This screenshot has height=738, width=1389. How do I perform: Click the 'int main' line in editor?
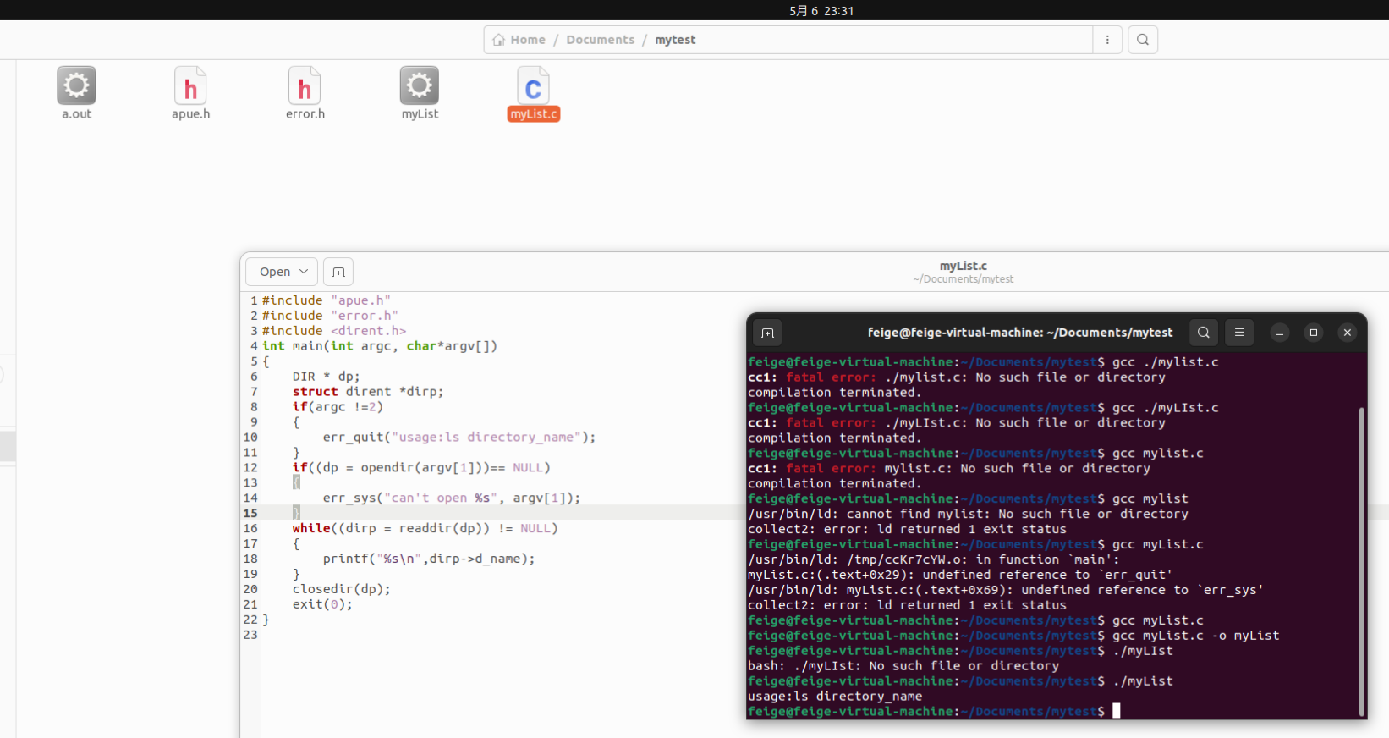click(x=379, y=346)
